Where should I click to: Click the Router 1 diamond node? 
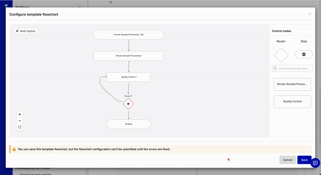coord(128,104)
